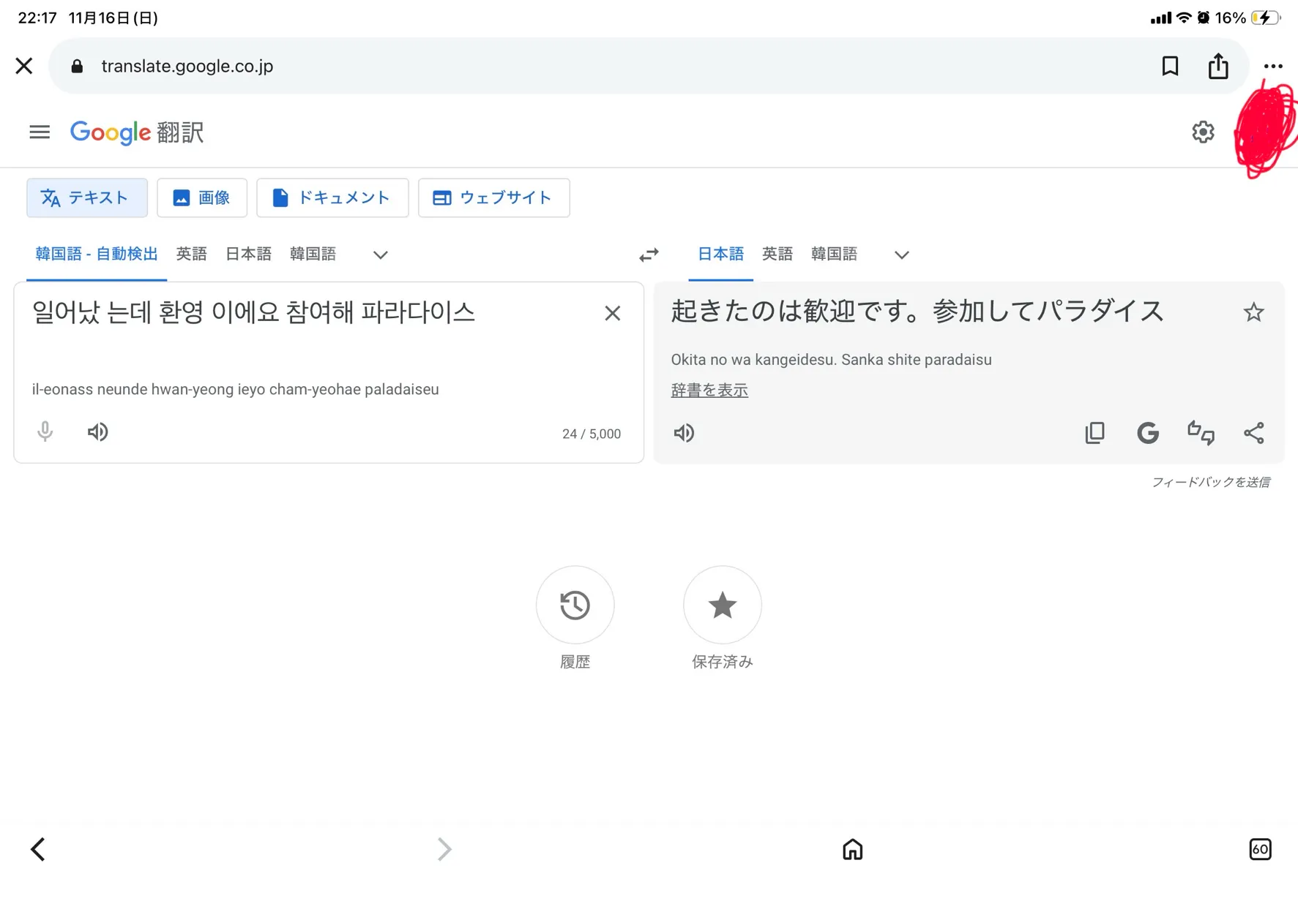The image size is (1298, 901).
Task: Clear the source text
Action: point(613,313)
